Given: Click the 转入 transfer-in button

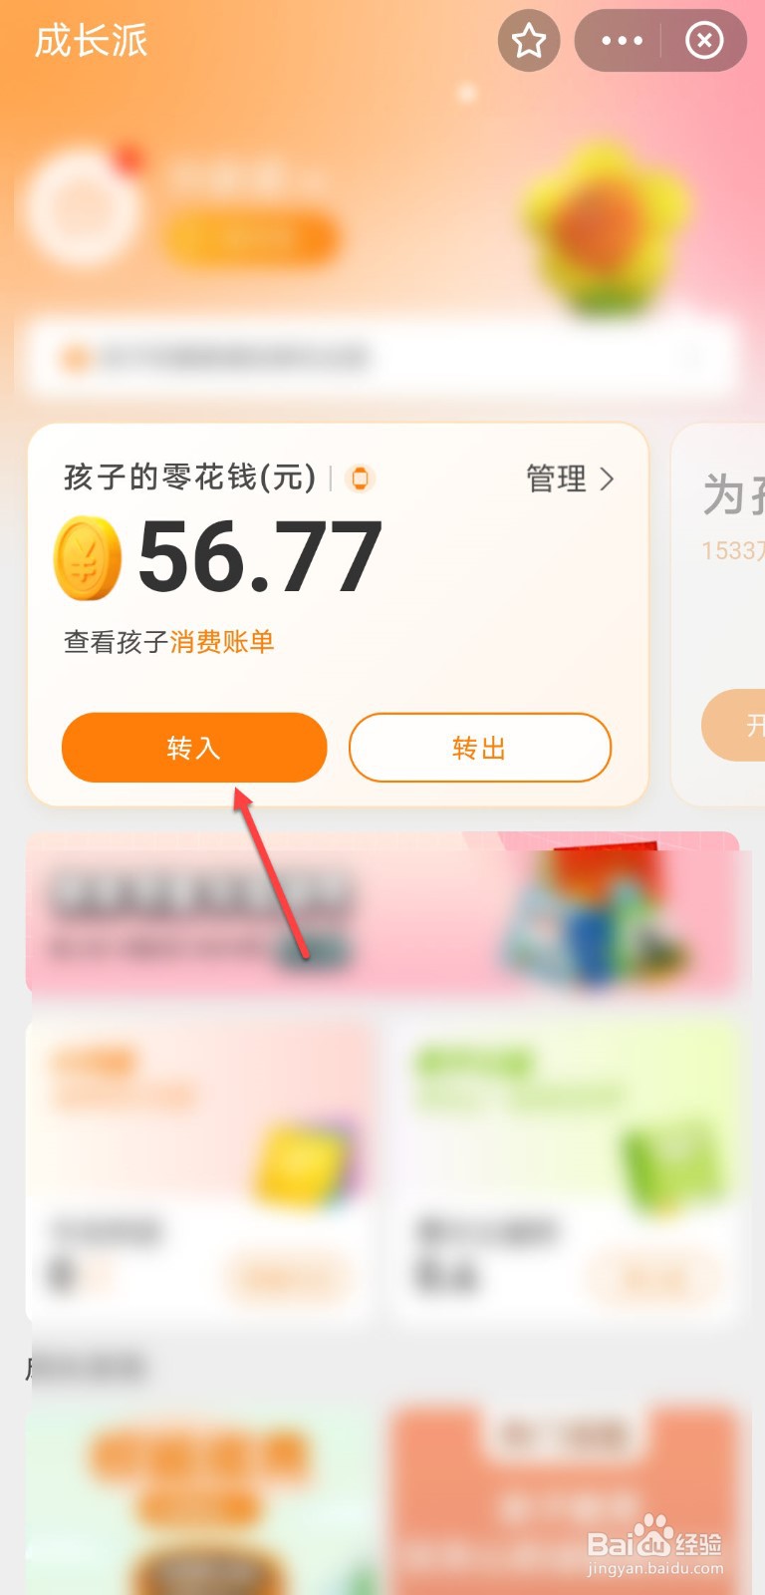Looking at the screenshot, I should 194,748.
